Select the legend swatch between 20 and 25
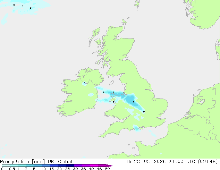The image size is (220, 170). point(62,165)
